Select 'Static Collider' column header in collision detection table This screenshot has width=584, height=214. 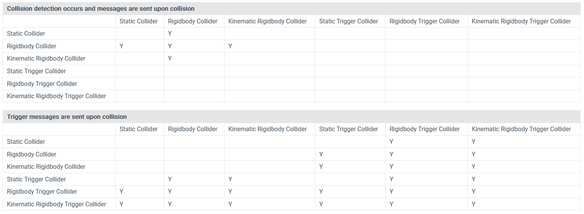[x=138, y=21]
